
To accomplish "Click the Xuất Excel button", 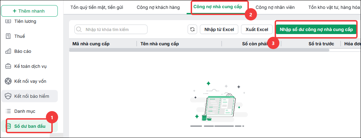I will 257,29.
